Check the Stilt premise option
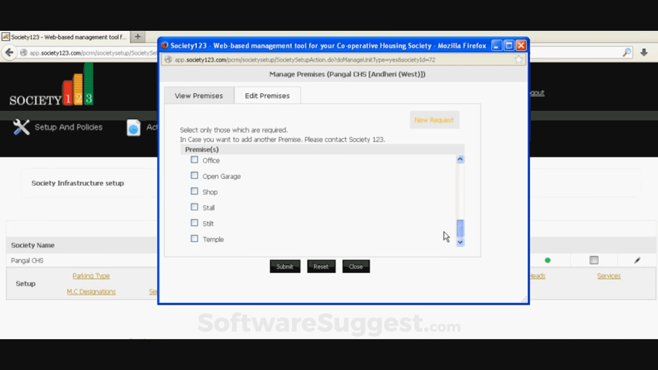Screen dimensions: 658x370 195,223
